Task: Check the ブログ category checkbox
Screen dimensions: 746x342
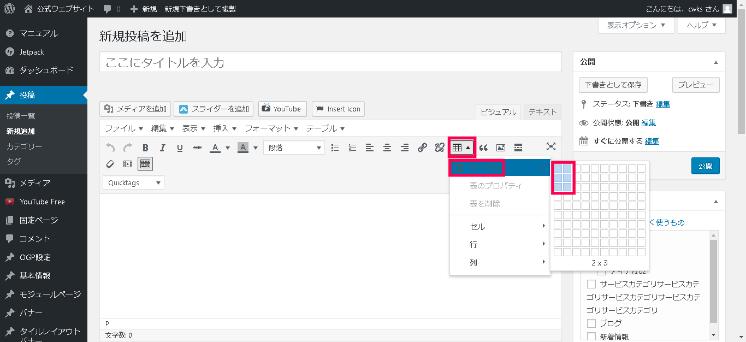Action: click(x=591, y=323)
